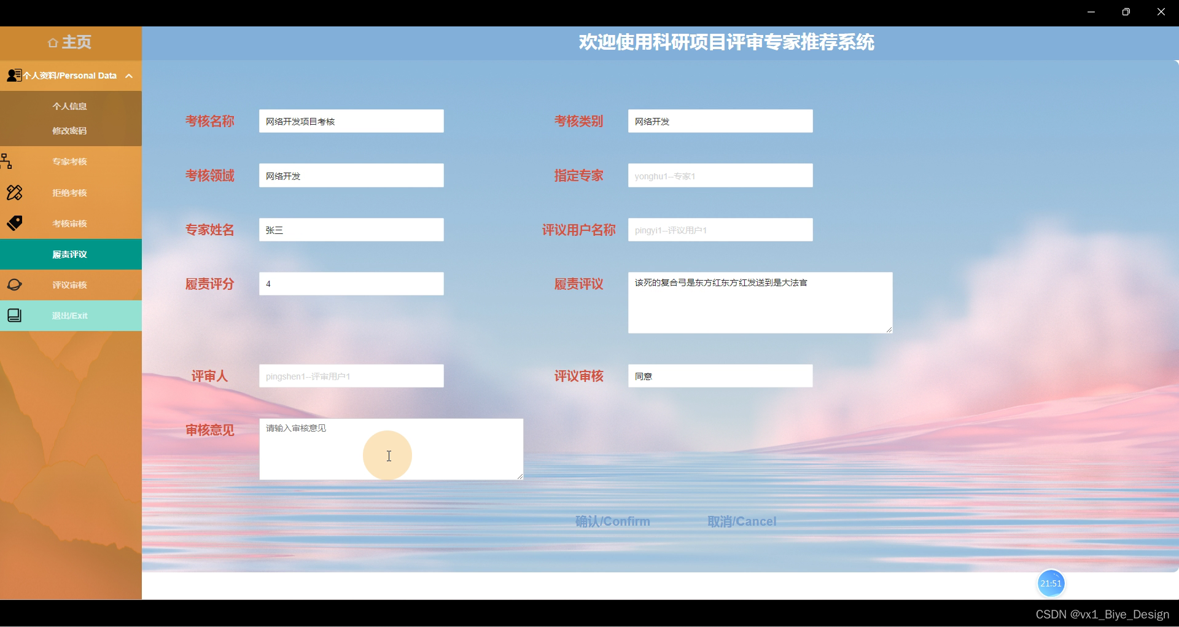This screenshot has height=627, width=1179.
Task: Click the 履责评议 text area
Action: [760, 303]
